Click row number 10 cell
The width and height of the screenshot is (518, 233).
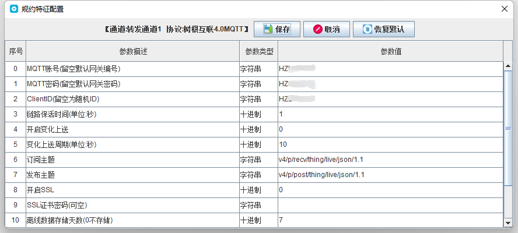pos(16,220)
